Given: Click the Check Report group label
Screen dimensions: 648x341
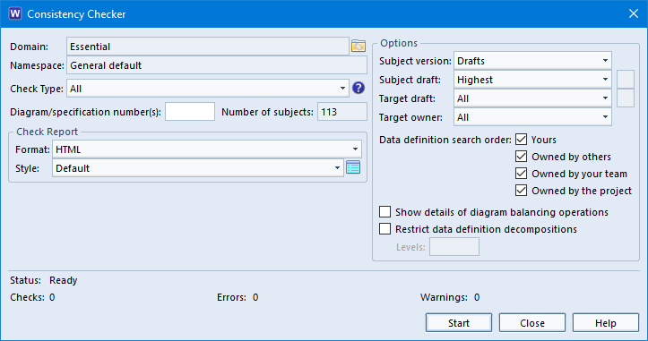Looking at the screenshot, I should click(x=47, y=132).
